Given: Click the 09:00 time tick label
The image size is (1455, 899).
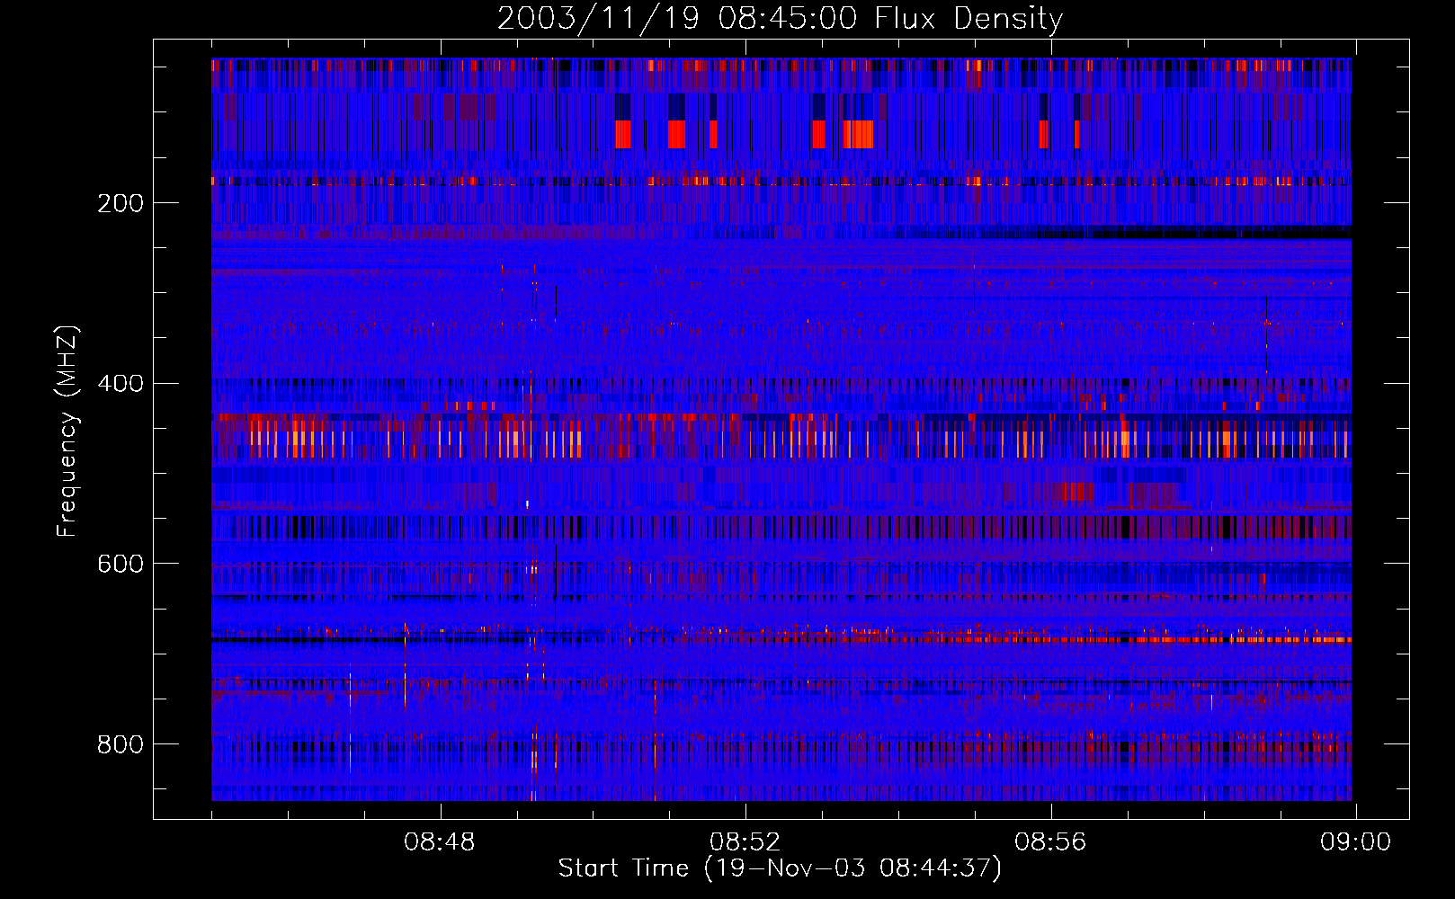Looking at the screenshot, I should pyautogui.click(x=1355, y=842).
